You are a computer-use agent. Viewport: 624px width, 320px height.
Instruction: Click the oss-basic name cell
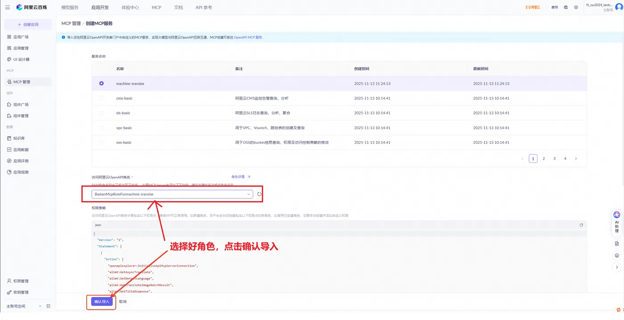tap(124, 142)
